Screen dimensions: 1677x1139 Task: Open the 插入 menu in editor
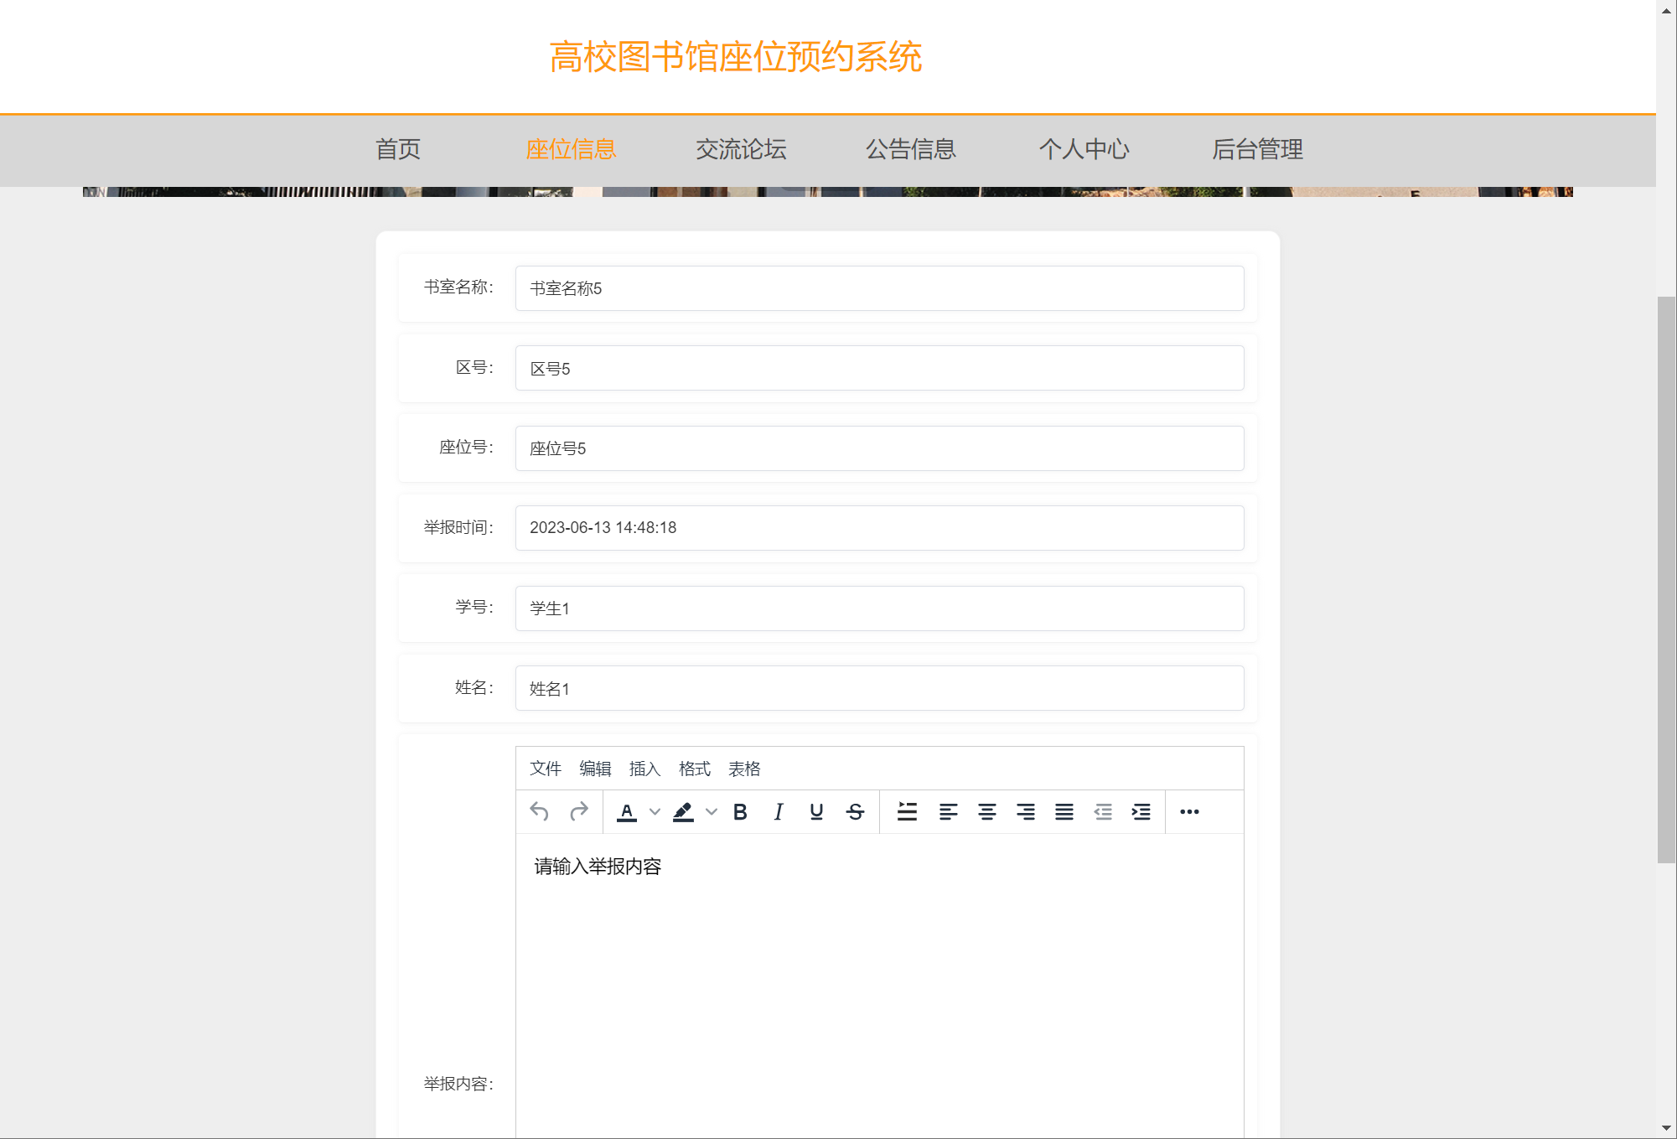pyautogui.click(x=644, y=769)
